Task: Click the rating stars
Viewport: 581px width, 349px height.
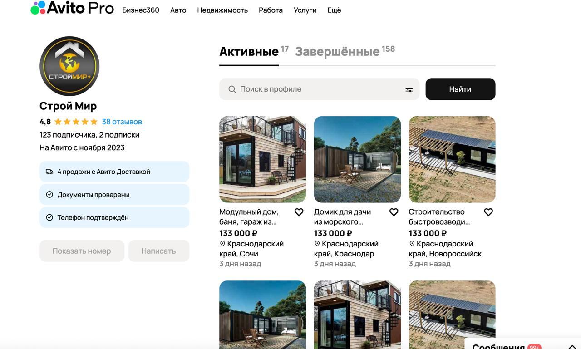Action: [x=76, y=122]
